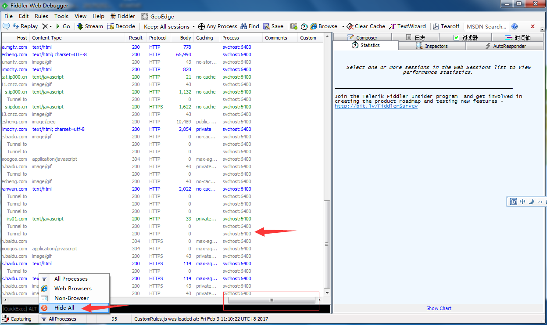Click Find binoculars button

(250, 26)
